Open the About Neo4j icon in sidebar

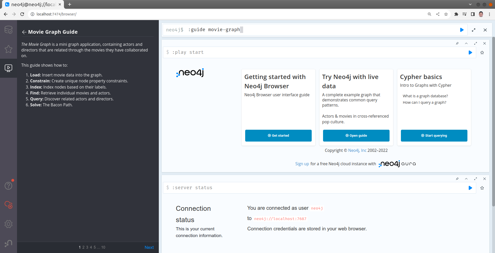[9, 243]
